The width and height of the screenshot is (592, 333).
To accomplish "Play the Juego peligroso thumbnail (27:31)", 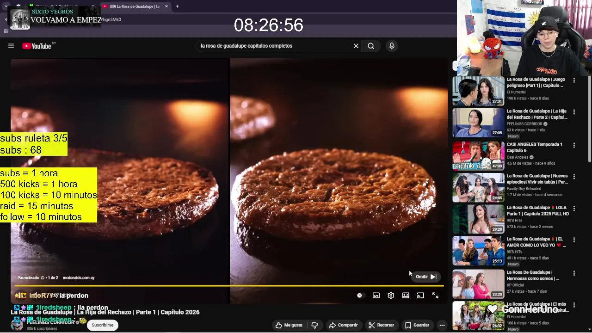I will click(478, 91).
